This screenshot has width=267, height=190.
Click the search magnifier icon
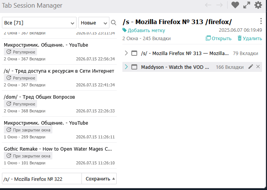click(x=114, y=23)
